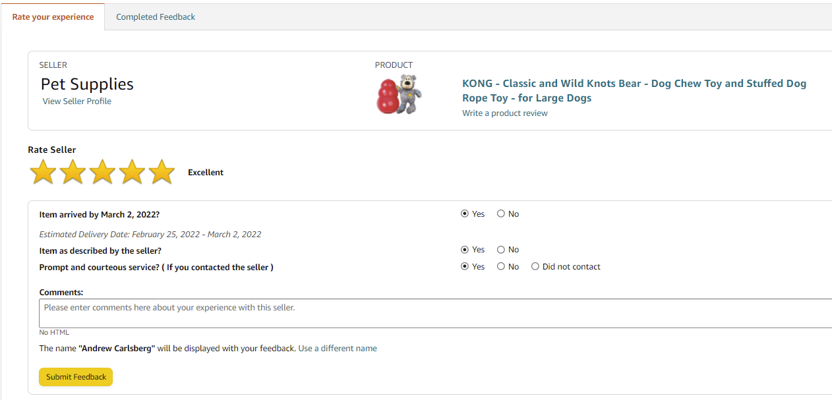Choose the fifth star rating

[x=162, y=173]
